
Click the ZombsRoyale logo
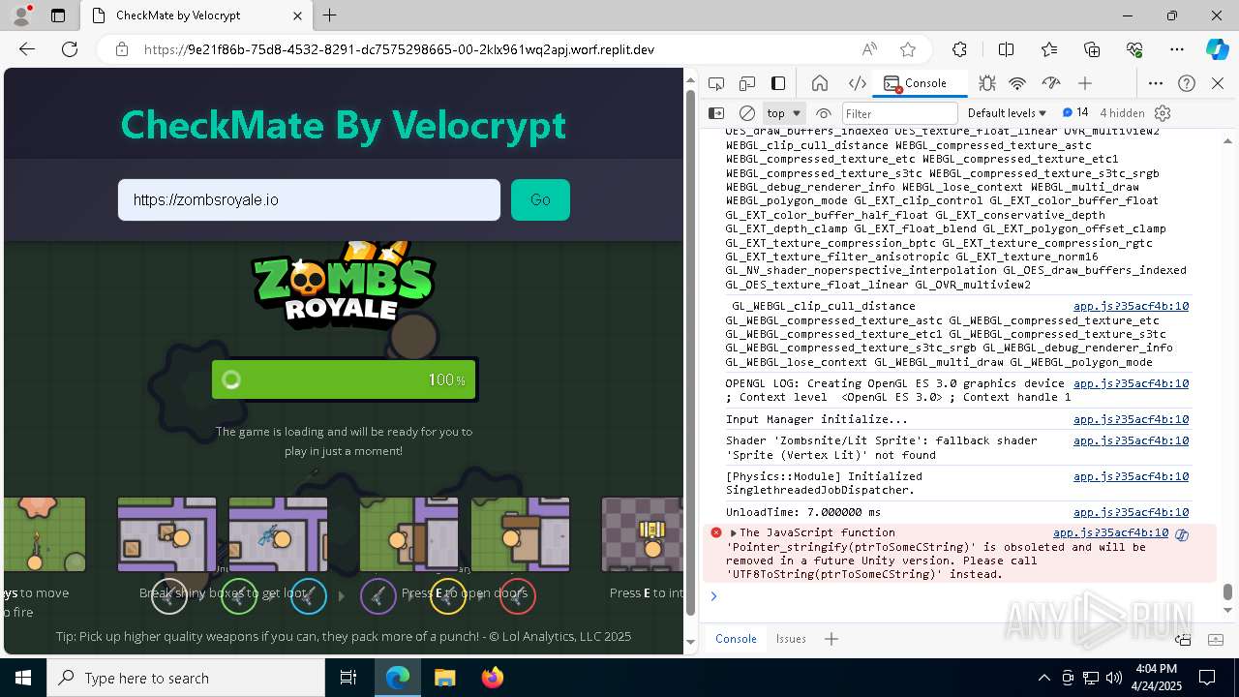344,284
